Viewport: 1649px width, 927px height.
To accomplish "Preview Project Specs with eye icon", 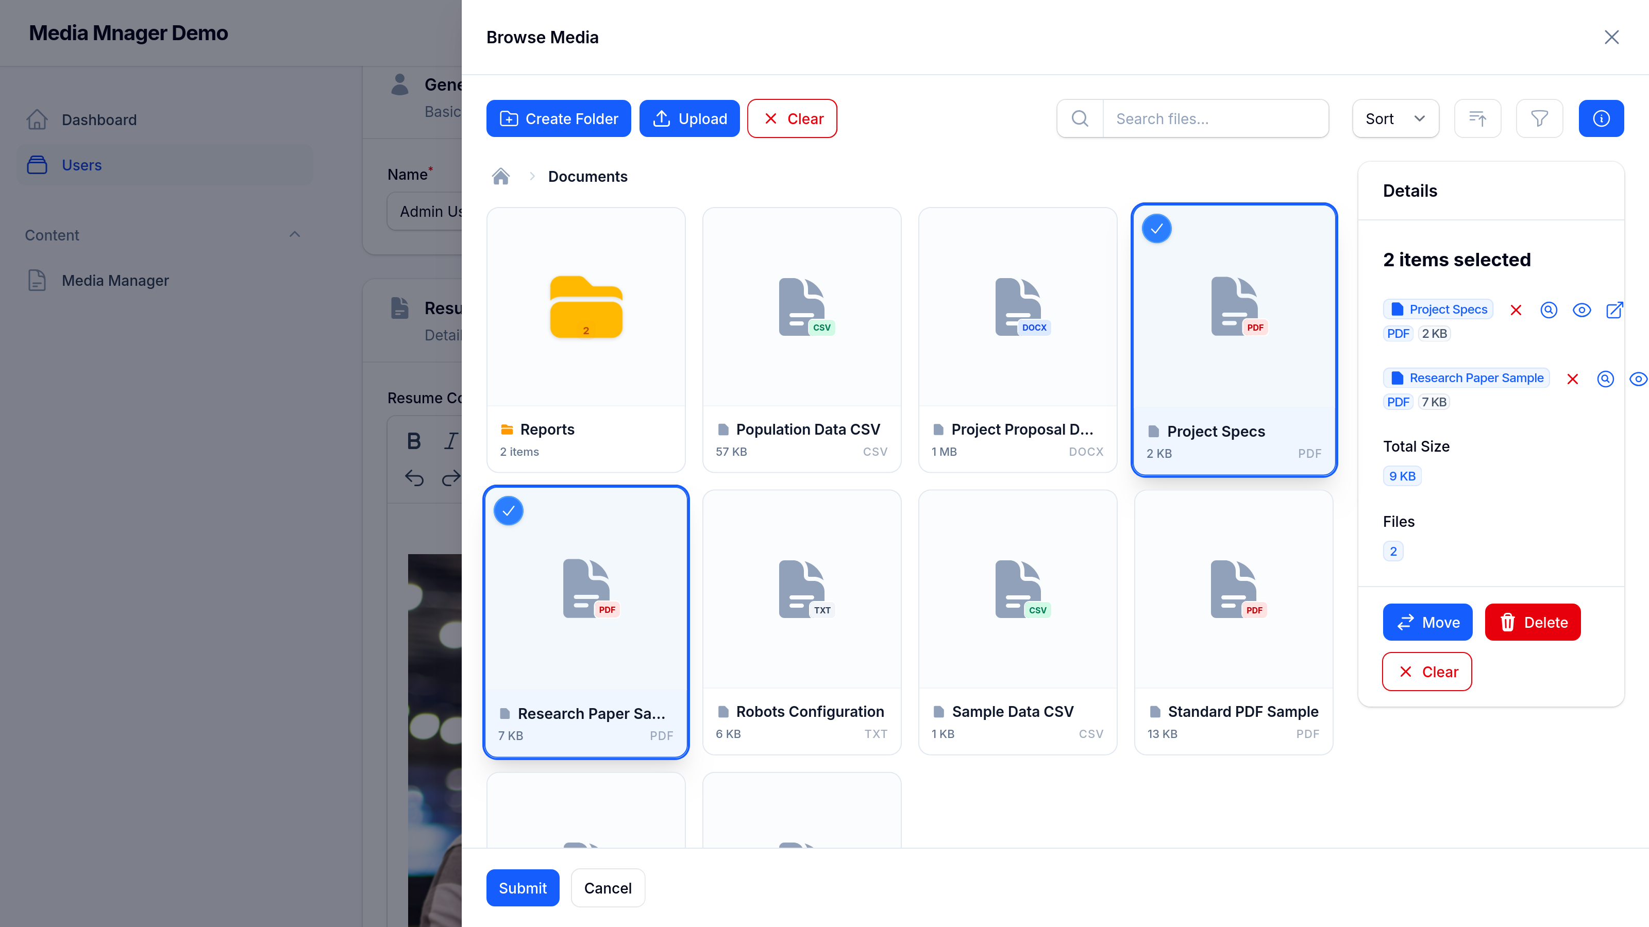I will coord(1582,310).
